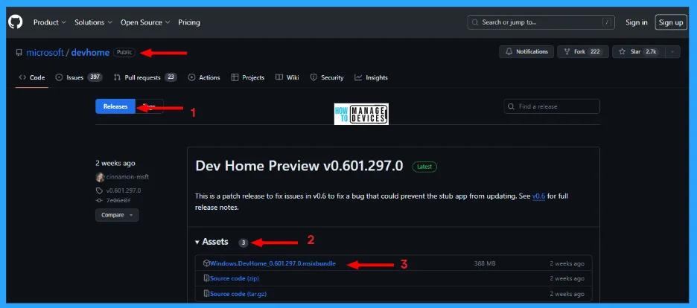Open the Product dropdown menu
697x308 pixels.
click(50, 22)
